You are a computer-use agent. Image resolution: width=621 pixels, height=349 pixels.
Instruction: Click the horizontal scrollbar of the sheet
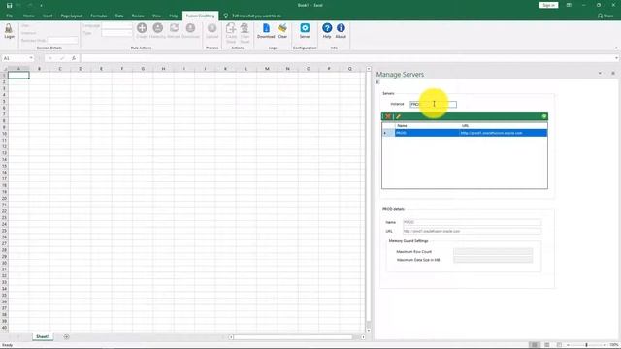point(293,337)
